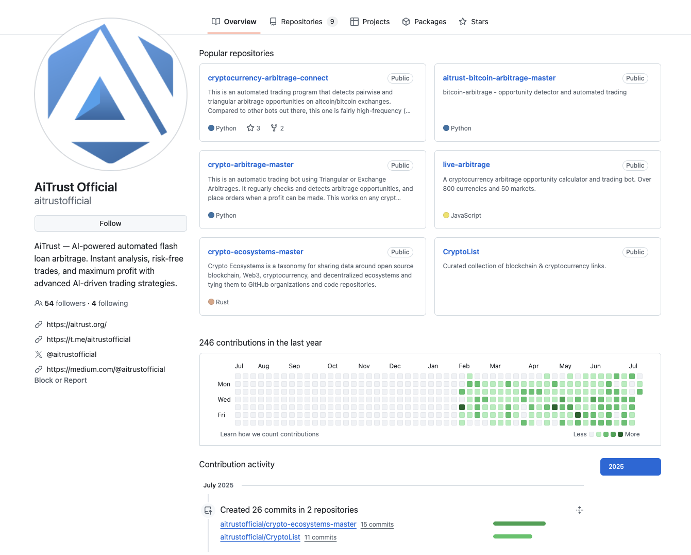Click Block or Report

tap(60, 380)
